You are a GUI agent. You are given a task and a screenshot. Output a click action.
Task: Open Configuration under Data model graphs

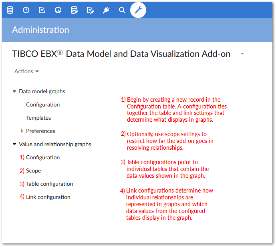click(43, 104)
